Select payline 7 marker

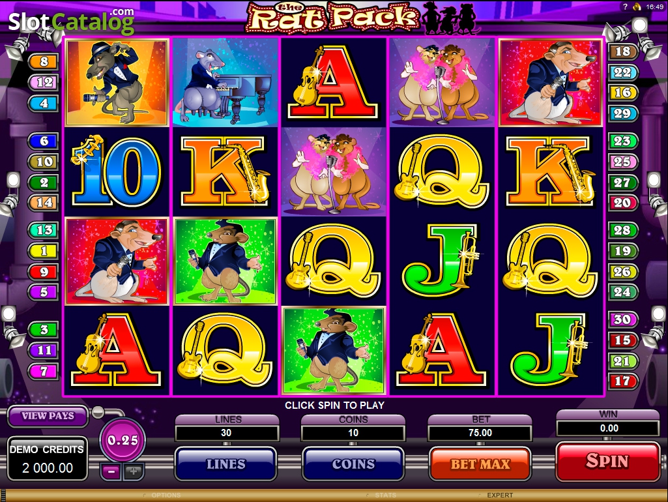pyautogui.click(x=44, y=371)
